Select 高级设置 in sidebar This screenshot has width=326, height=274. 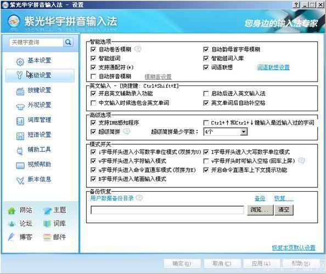coord(40,75)
